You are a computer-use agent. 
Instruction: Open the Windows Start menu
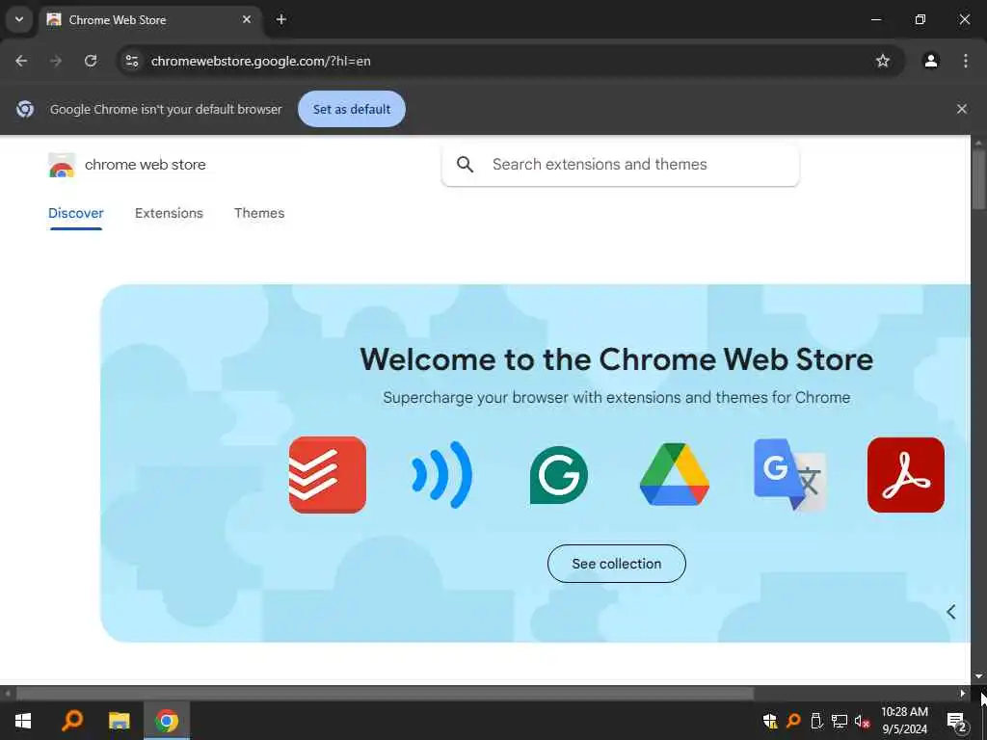tap(23, 721)
